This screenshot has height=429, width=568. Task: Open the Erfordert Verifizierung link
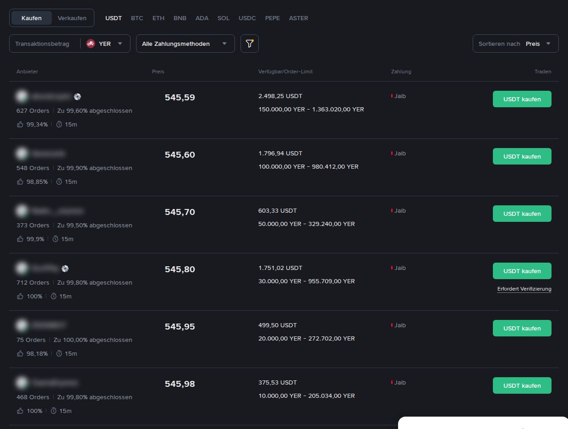click(524, 289)
